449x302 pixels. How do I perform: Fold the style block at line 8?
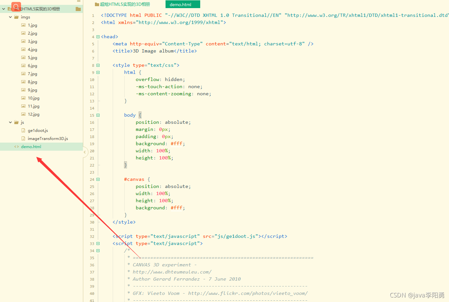98,65
